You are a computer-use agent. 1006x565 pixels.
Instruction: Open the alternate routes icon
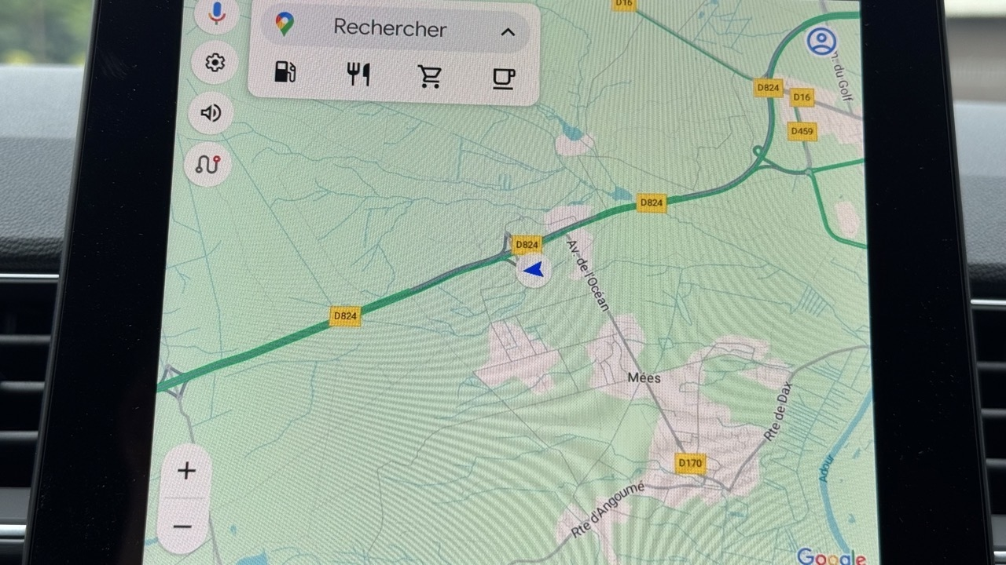point(208,164)
